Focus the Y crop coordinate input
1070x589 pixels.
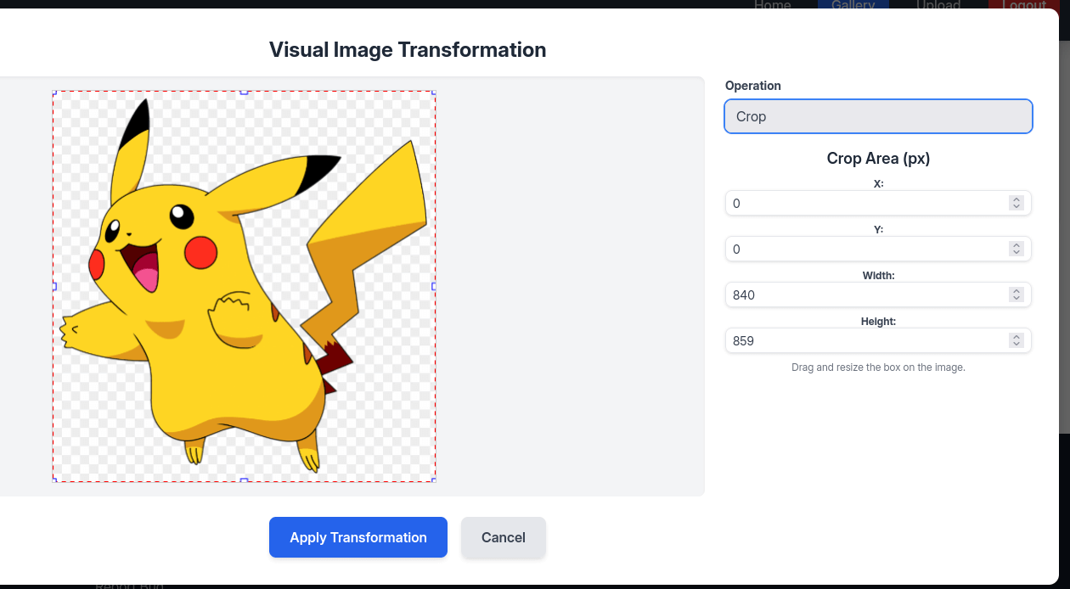click(x=866, y=249)
